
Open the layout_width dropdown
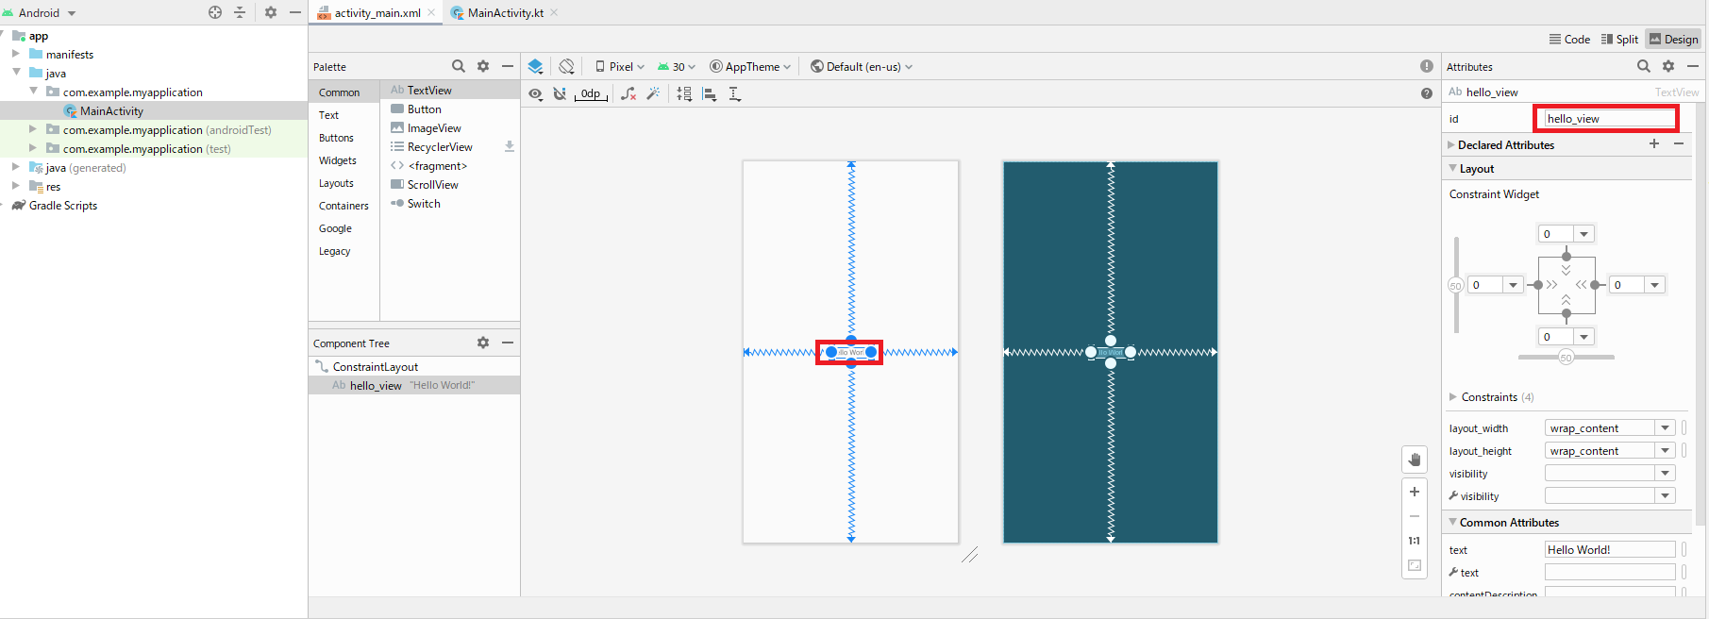coord(1666,427)
